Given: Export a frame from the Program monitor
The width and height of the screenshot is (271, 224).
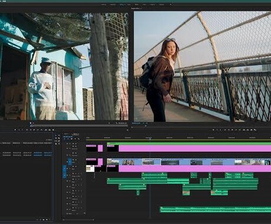Looking at the screenshot, I should tap(251, 130).
